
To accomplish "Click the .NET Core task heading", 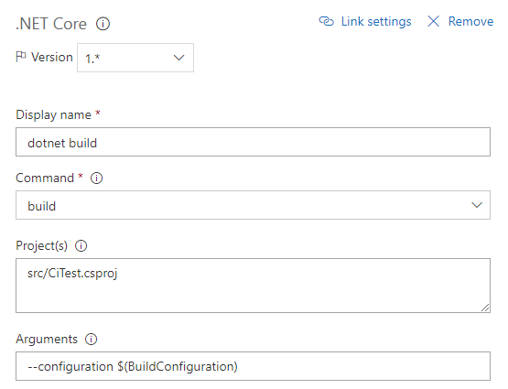I will click(51, 24).
